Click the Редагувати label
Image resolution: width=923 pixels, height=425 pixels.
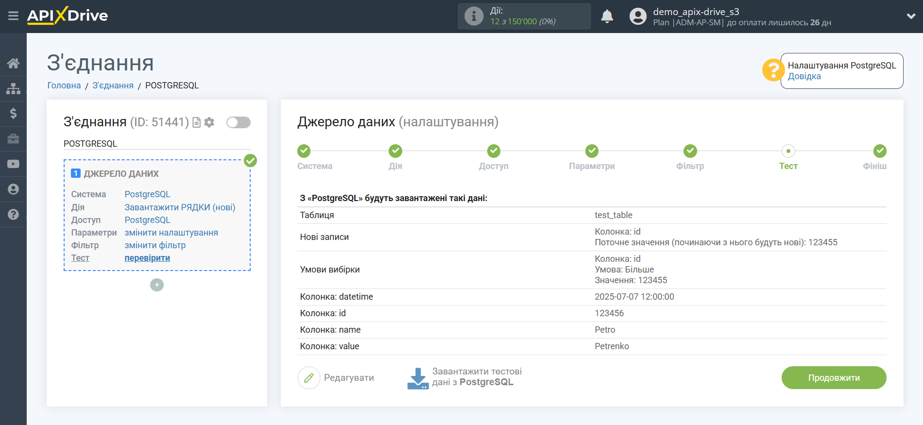(x=349, y=378)
